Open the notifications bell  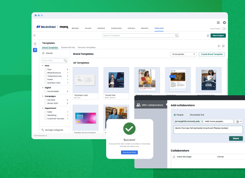pyautogui.click(x=208, y=36)
